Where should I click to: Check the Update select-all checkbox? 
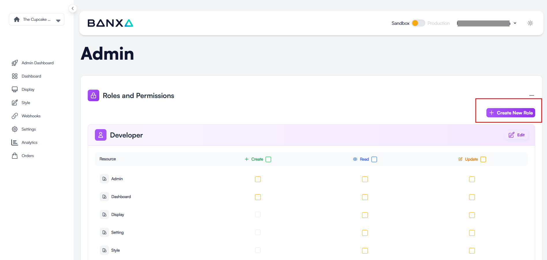point(483,159)
